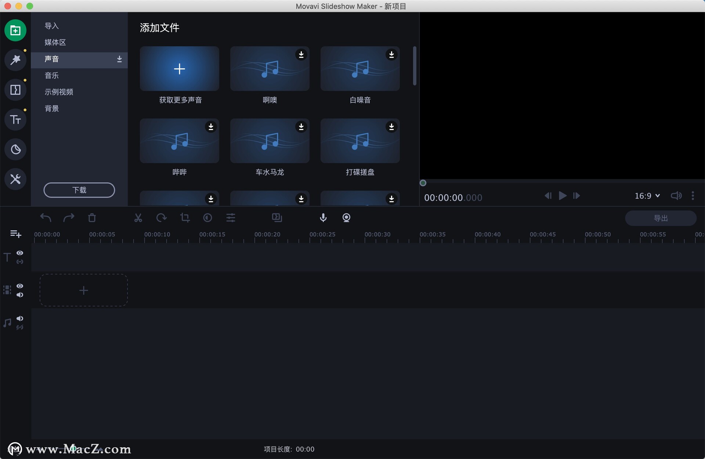Select 声音 category
The image size is (705, 459).
[79, 59]
